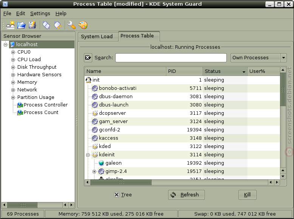Click the Disconnect Host toolbar icon
Screen dimensions: 294x219
pos(58,25)
